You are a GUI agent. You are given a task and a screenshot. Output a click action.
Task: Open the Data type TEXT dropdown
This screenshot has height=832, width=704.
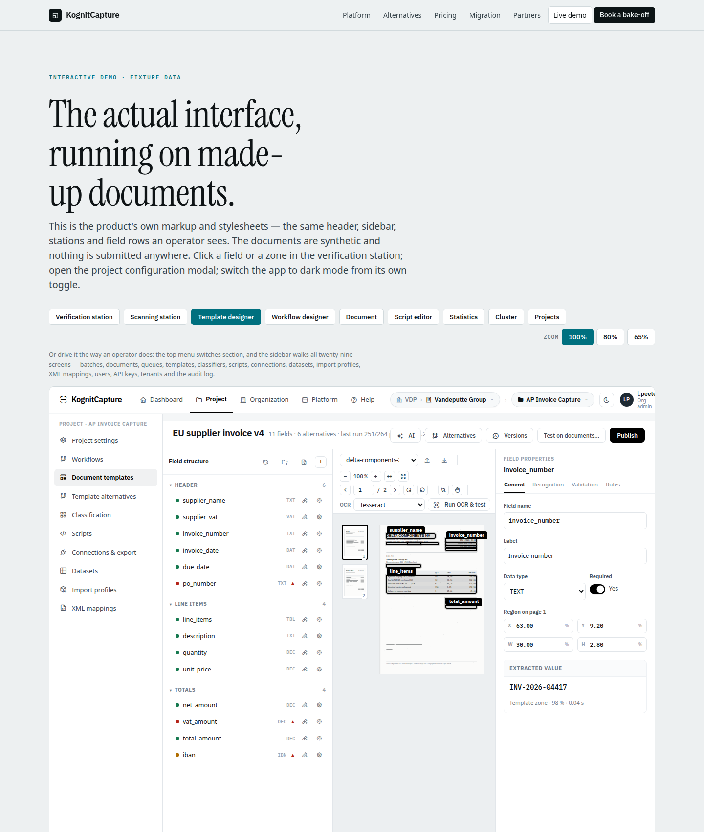[545, 591]
